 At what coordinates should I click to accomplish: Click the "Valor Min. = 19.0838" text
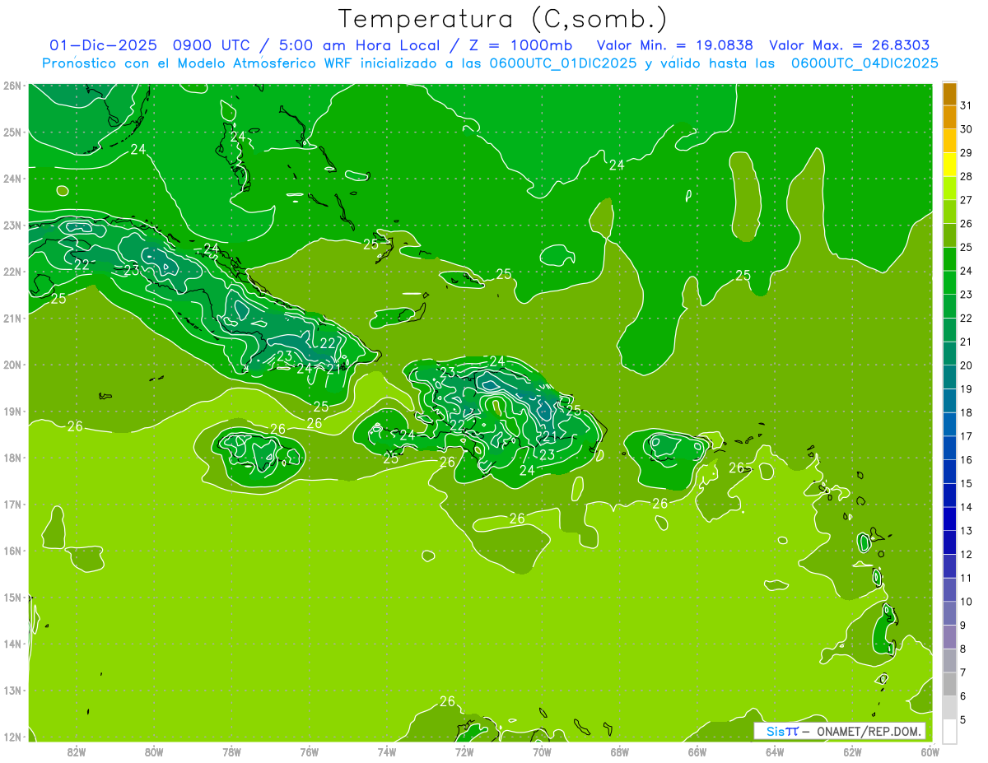tap(675, 45)
